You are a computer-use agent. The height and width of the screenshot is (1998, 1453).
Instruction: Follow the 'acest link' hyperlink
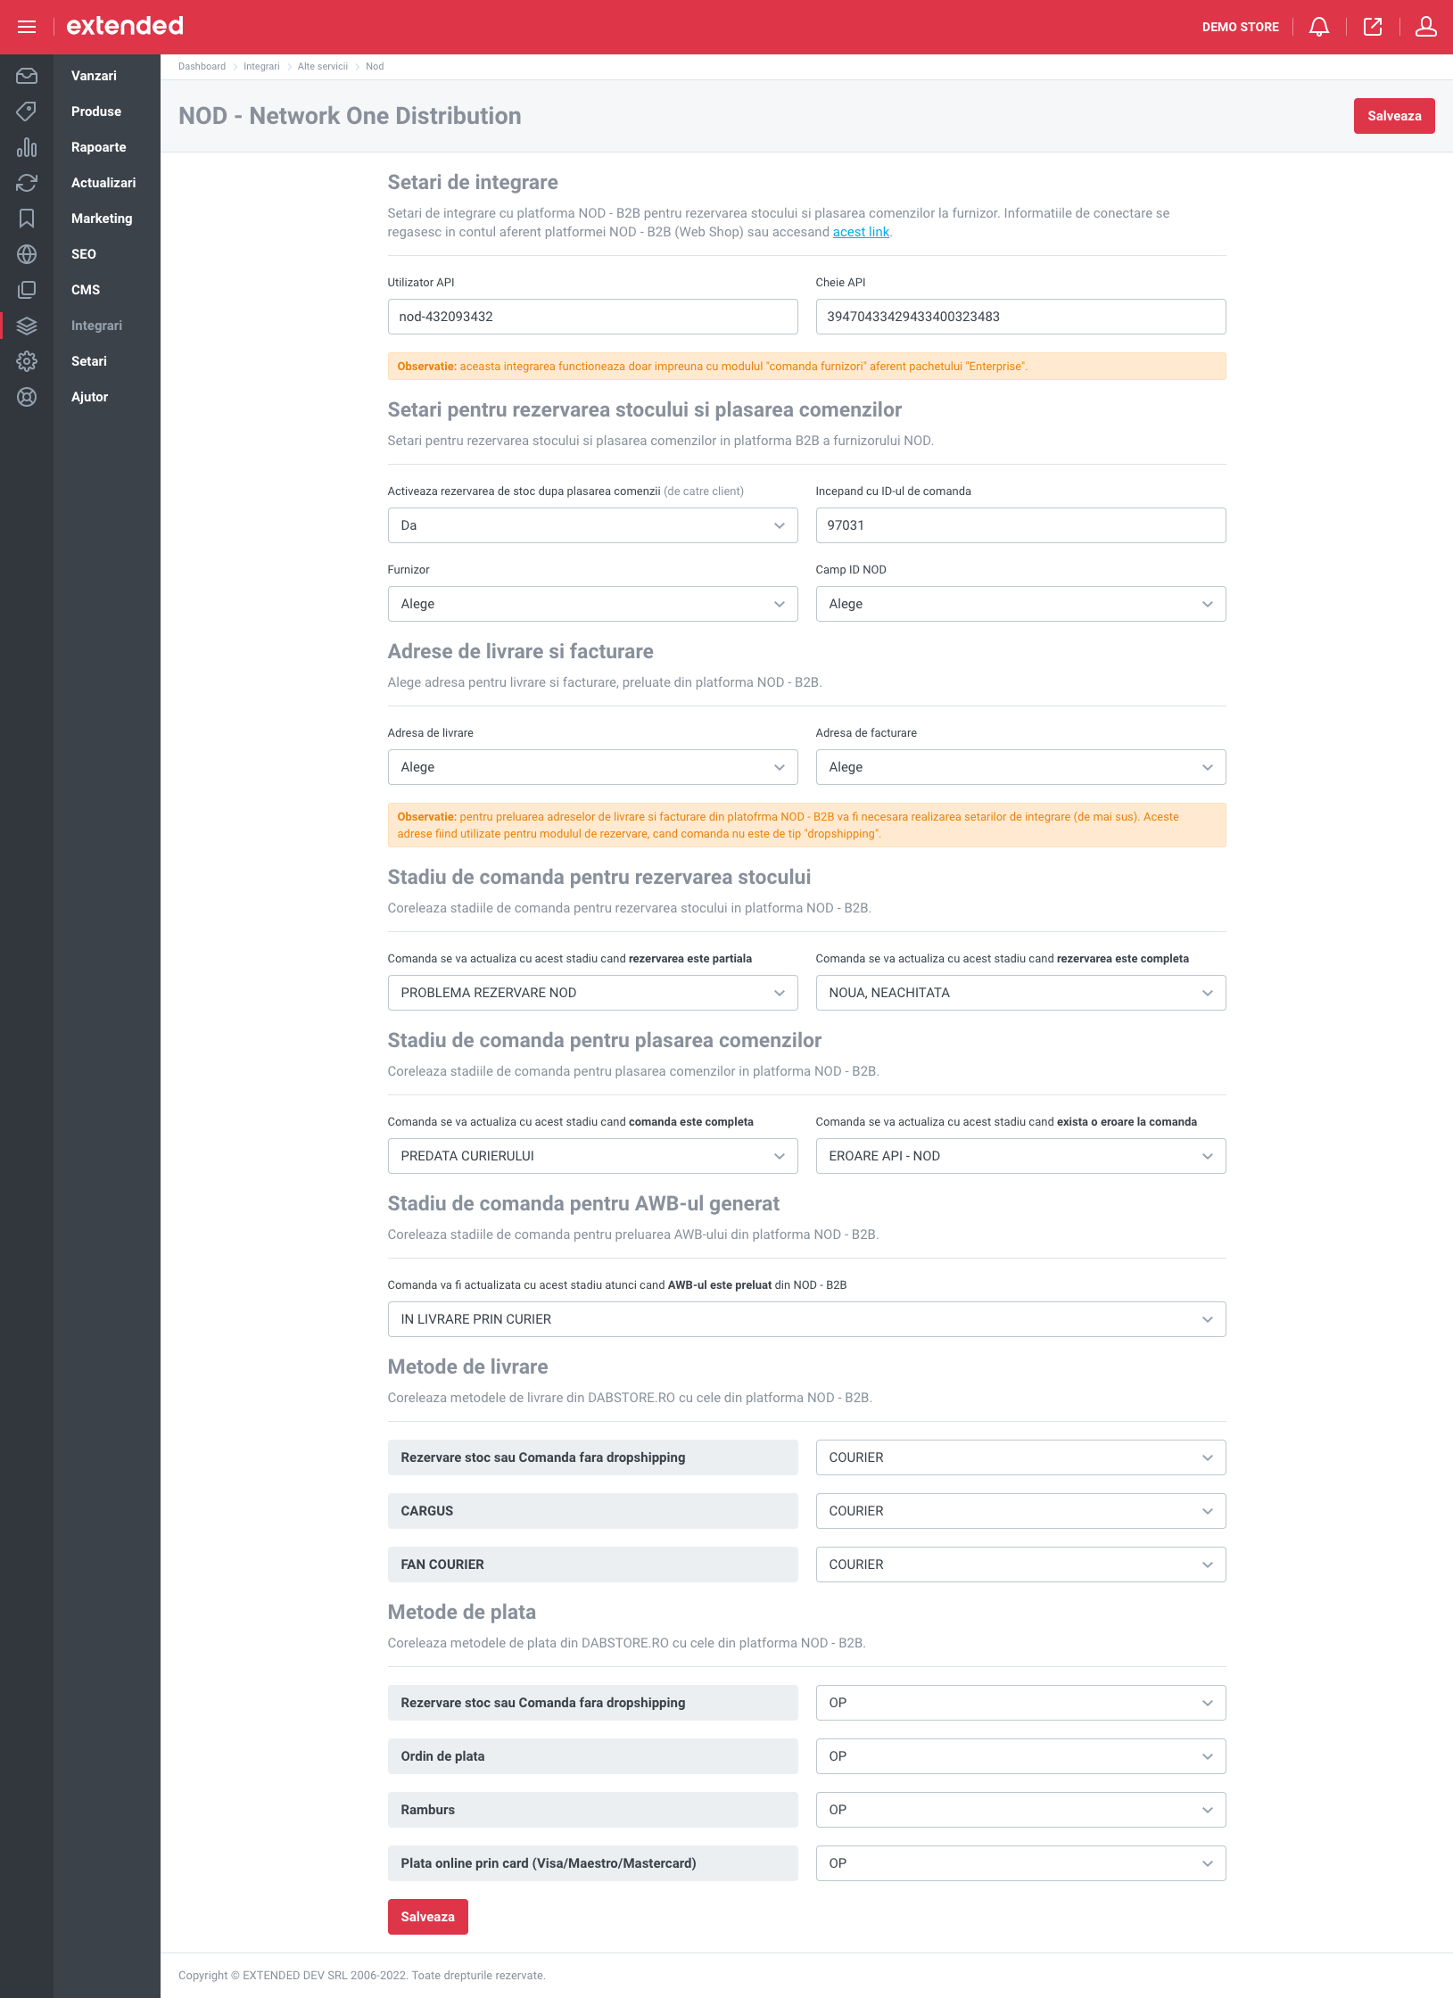(861, 232)
